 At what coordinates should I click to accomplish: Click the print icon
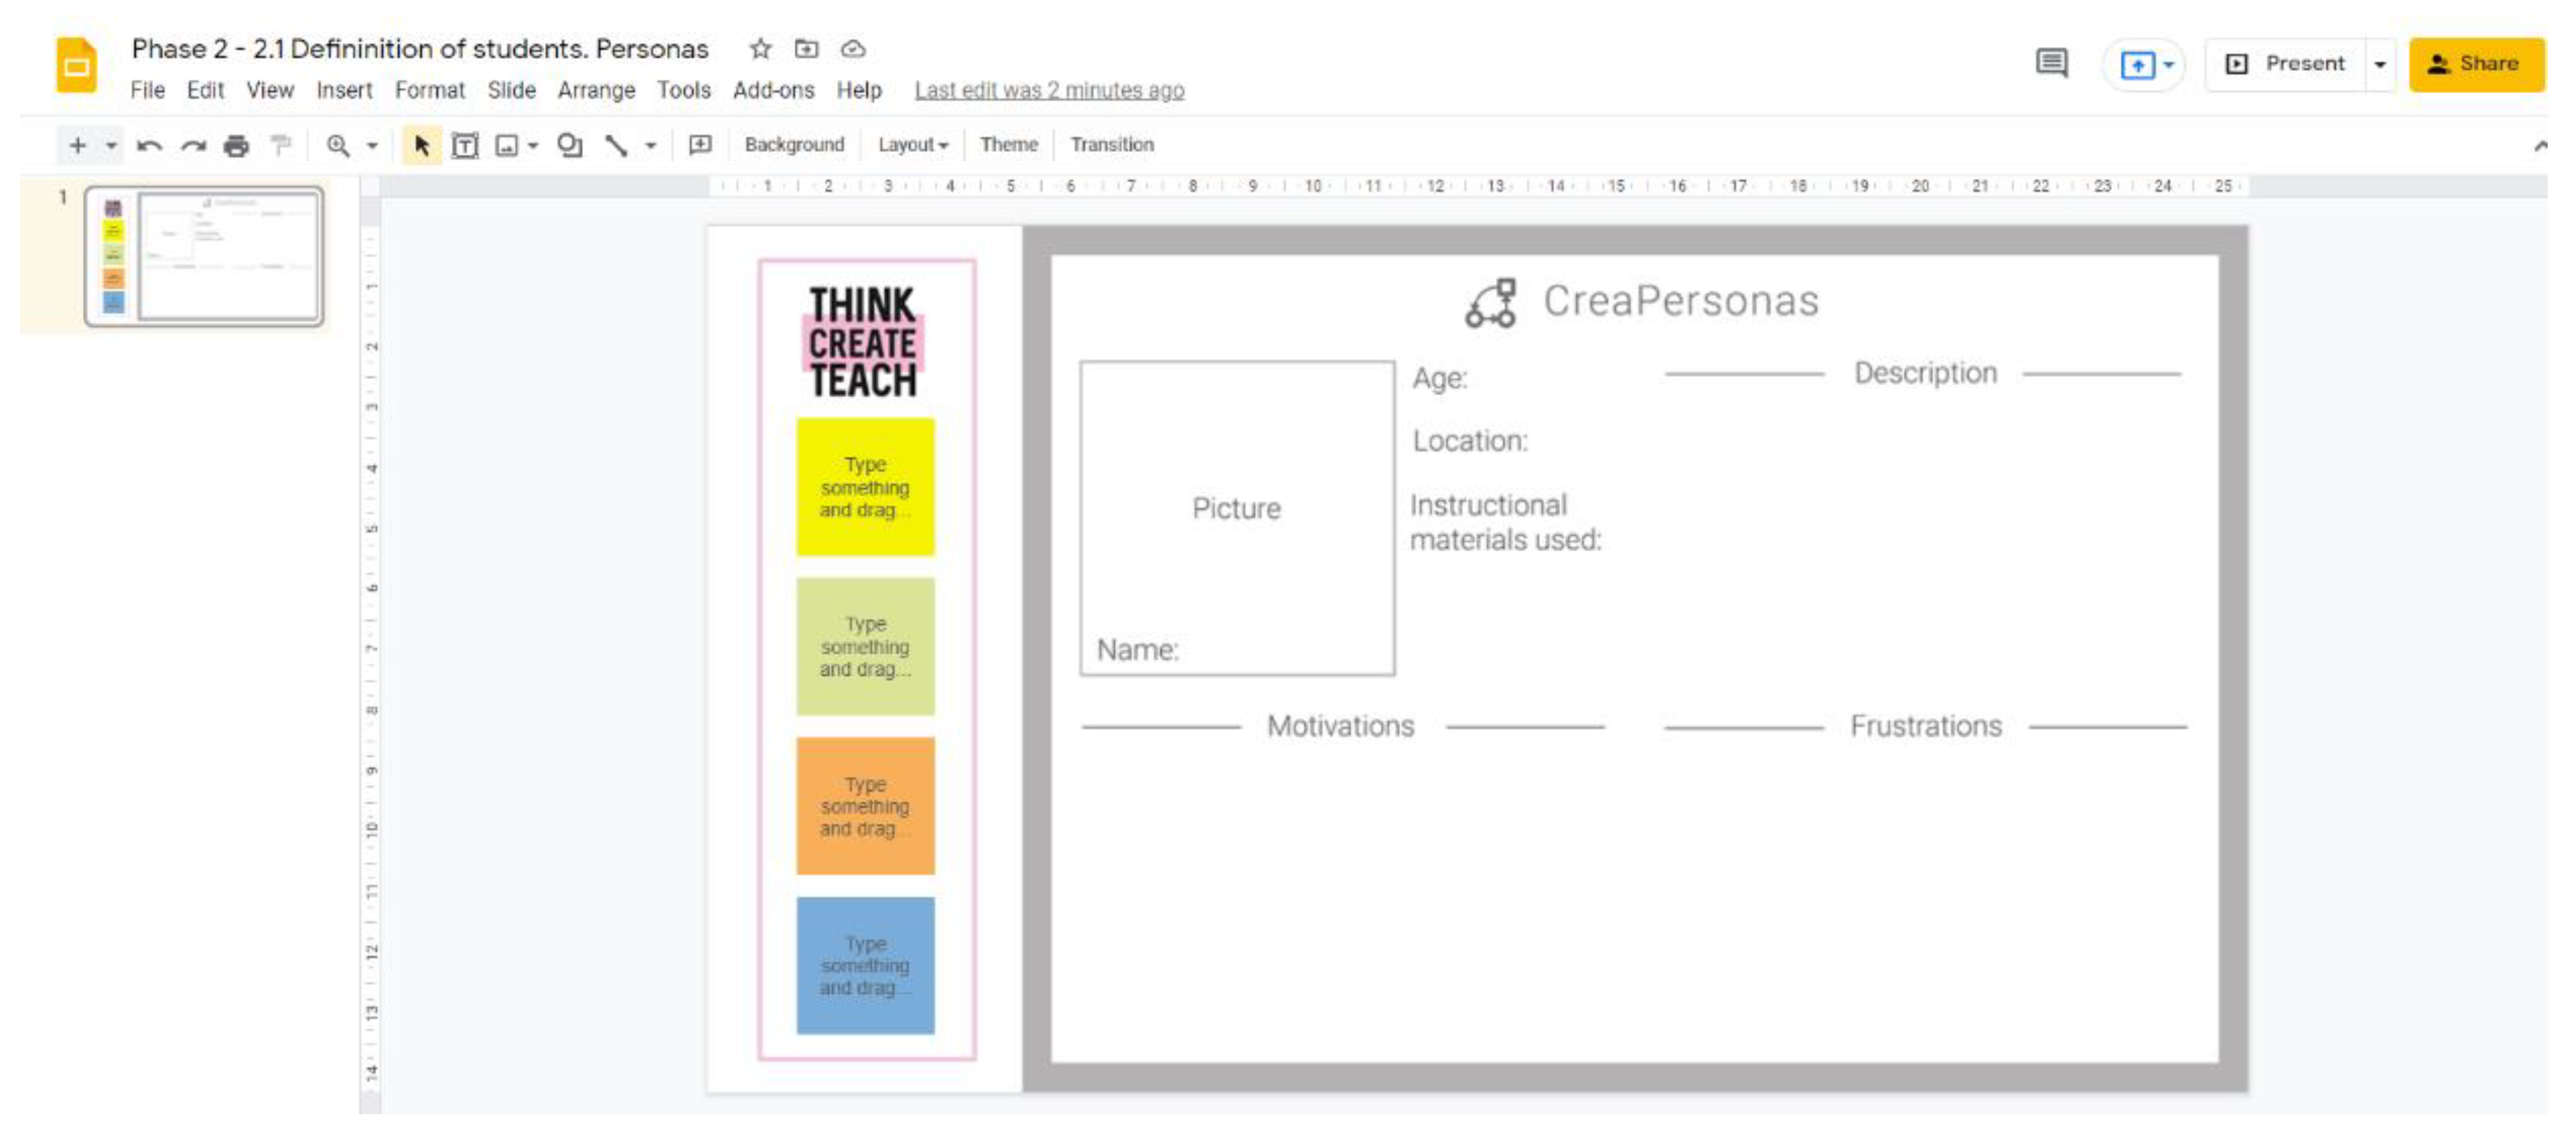click(x=236, y=146)
